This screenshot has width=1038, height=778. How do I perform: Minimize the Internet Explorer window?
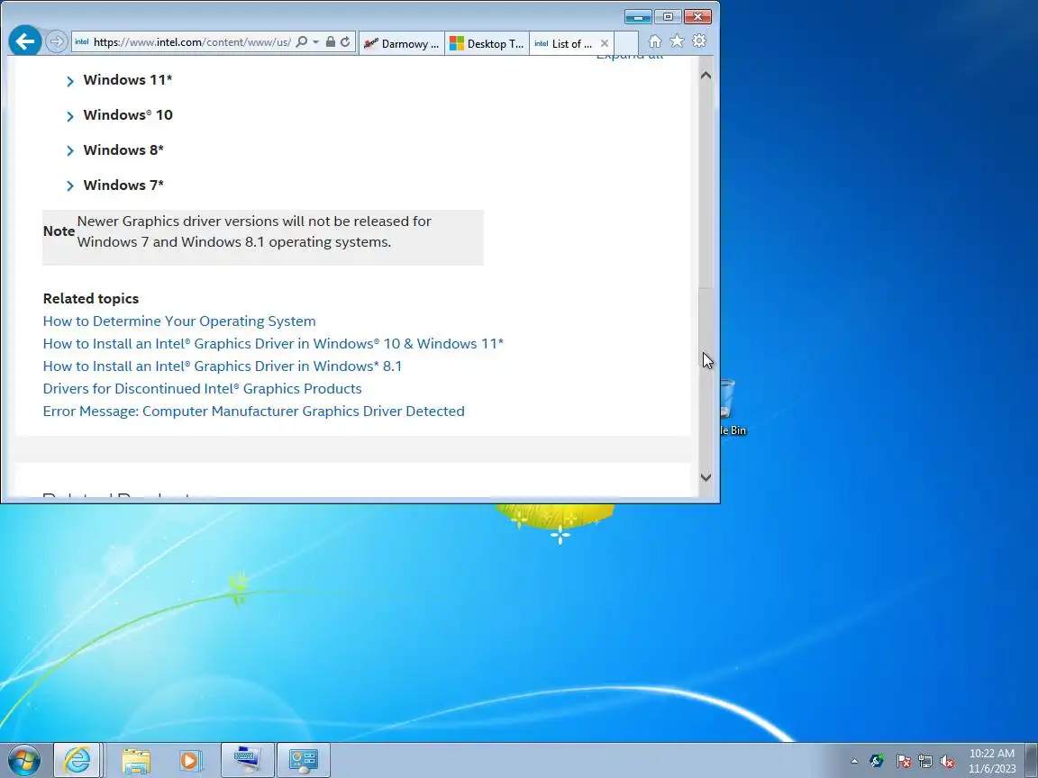638,16
